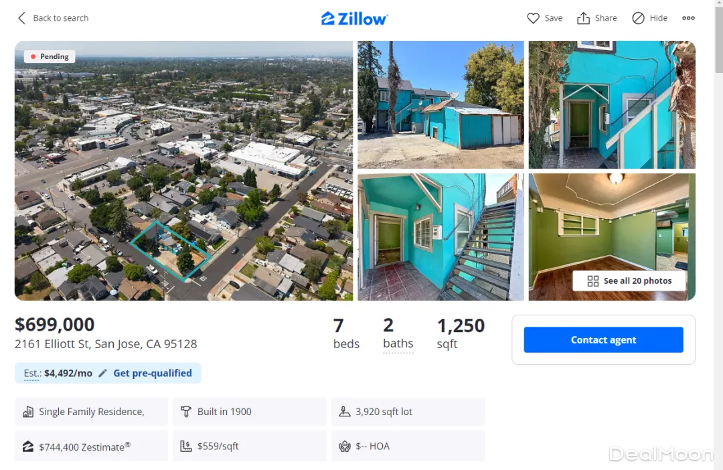Hide this listing using the Hide icon
The height and width of the screenshot is (470, 723).
coord(638,18)
